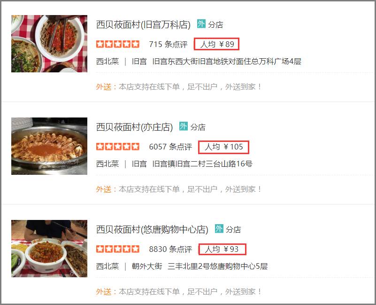
Task: Click the star rating of 亦庄店
Action: tap(118, 147)
